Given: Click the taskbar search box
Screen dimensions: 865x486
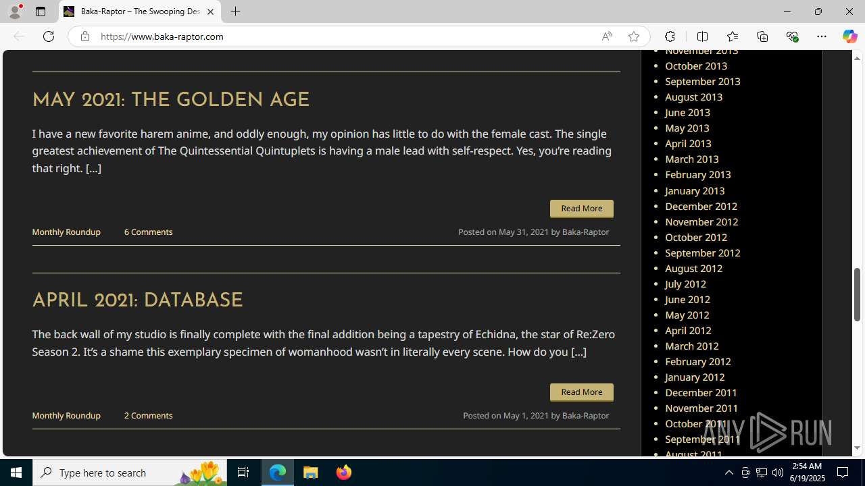Looking at the screenshot, I should (130, 473).
